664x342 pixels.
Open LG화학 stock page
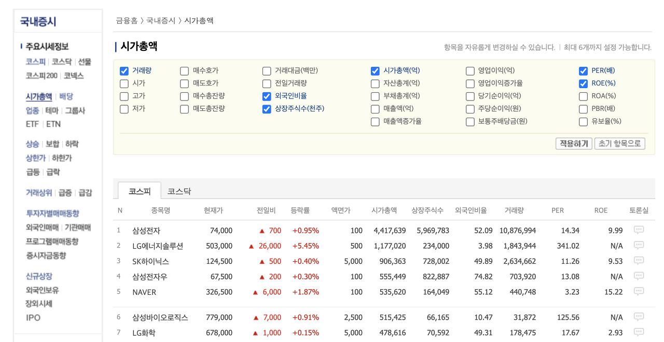click(x=144, y=333)
